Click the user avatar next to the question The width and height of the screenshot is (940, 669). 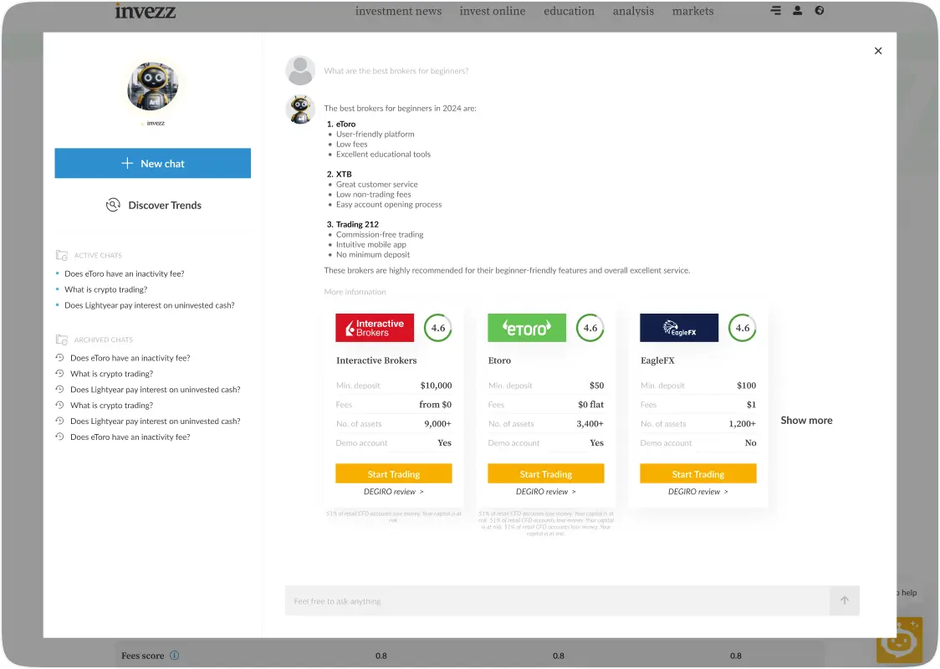[300, 71]
